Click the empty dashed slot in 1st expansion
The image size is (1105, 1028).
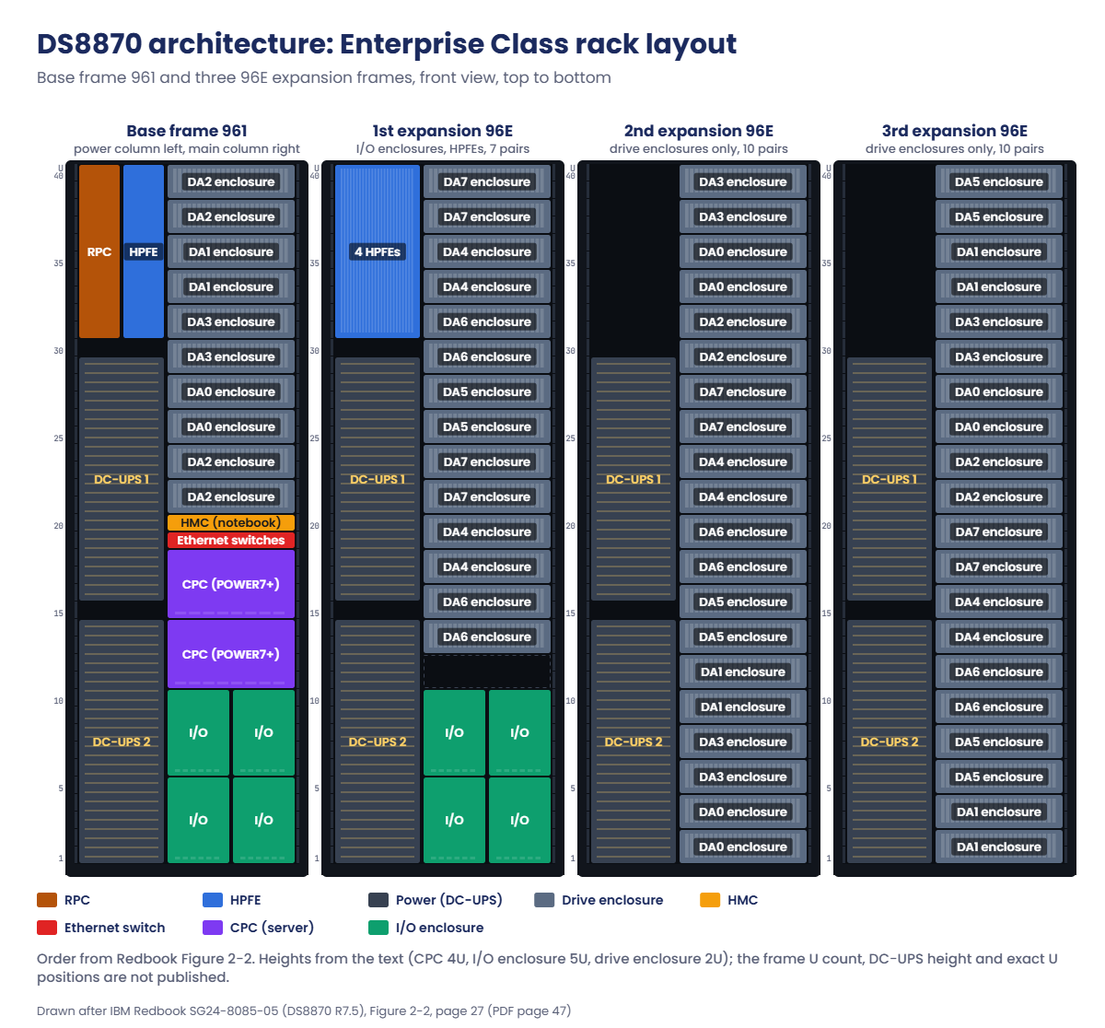pos(487,672)
